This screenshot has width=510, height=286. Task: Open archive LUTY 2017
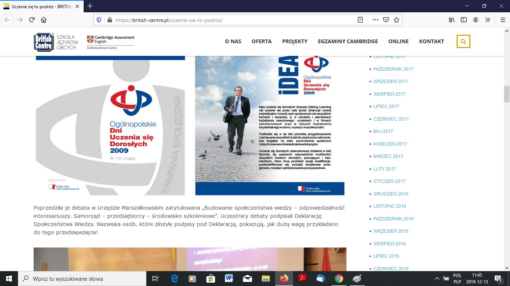385,169
